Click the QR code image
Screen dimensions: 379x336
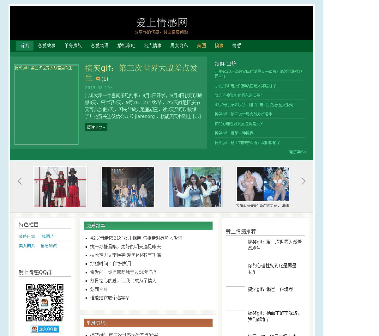[45, 302]
